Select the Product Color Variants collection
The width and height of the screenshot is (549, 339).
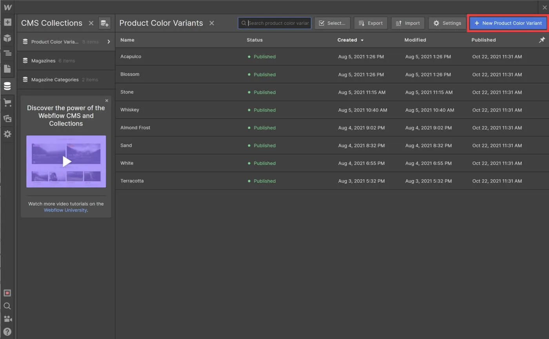tap(66, 42)
